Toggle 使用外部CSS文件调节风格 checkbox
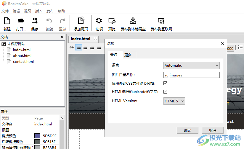 click(x=166, y=83)
